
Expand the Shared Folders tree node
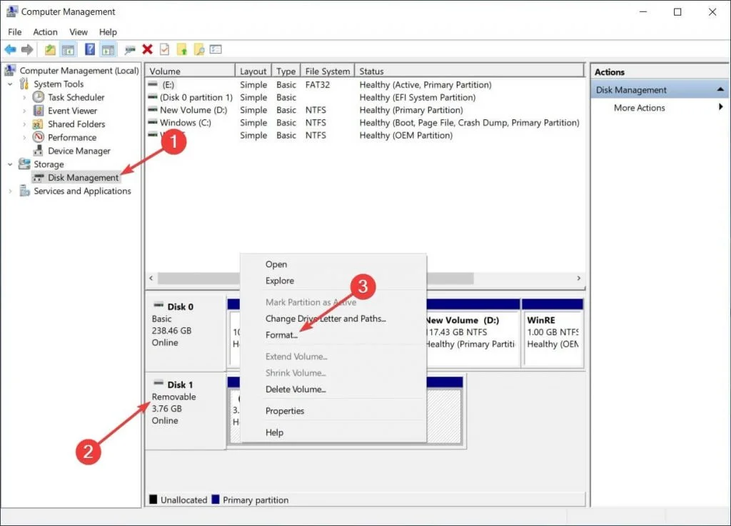[x=24, y=124]
